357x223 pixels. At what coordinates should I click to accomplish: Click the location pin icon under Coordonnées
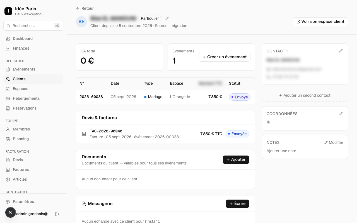[269, 122]
